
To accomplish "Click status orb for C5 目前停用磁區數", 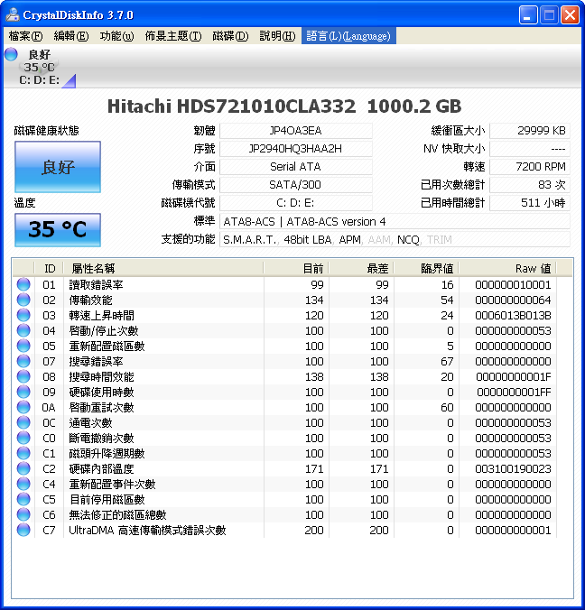I will pos(23,499).
